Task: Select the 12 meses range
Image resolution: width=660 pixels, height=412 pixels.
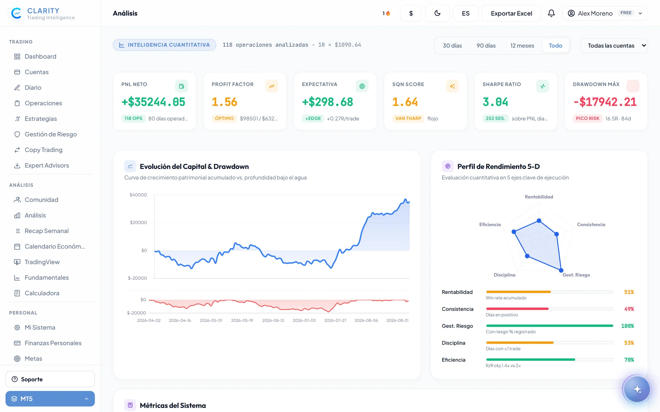Action: tap(522, 45)
